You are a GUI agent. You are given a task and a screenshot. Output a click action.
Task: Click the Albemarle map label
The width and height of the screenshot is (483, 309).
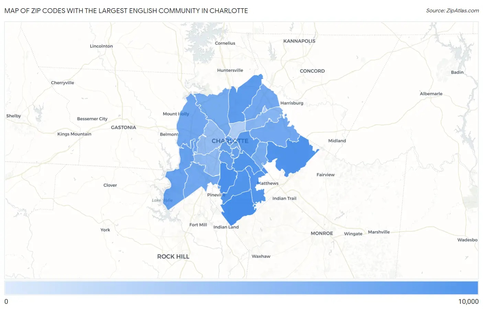click(x=431, y=94)
